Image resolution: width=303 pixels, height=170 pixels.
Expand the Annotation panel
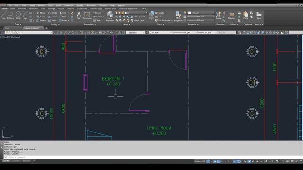[x=90, y=24]
